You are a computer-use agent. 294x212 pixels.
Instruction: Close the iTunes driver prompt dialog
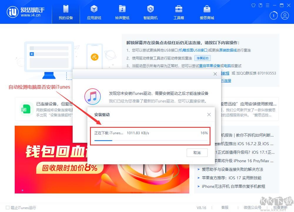[215, 74]
